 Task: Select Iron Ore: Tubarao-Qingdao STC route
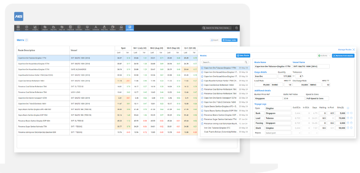217,128
